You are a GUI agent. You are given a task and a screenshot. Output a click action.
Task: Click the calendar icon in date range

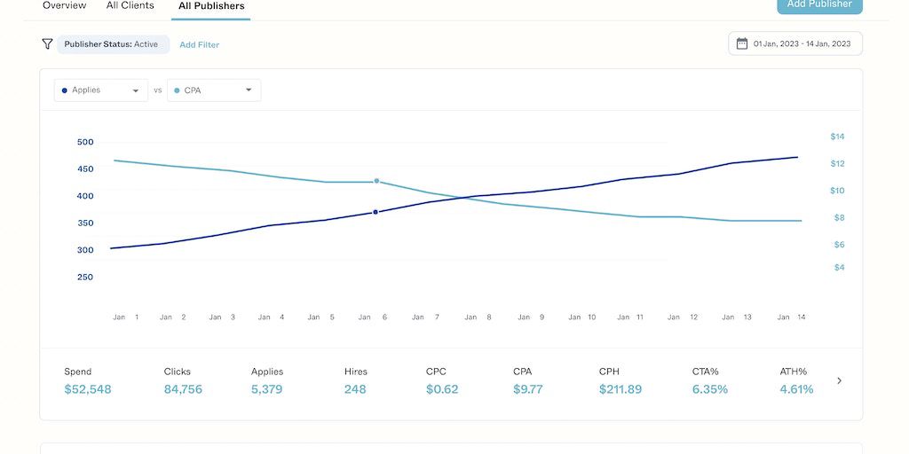(x=742, y=43)
